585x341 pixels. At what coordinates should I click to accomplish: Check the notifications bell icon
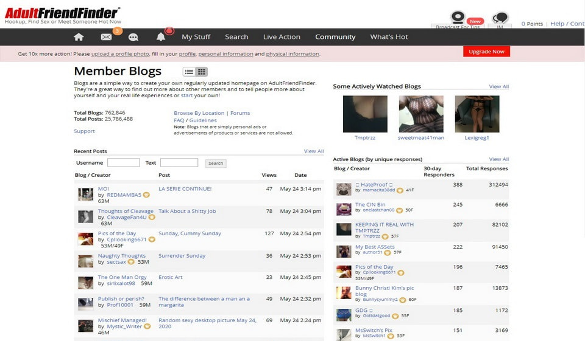[161, 37]
